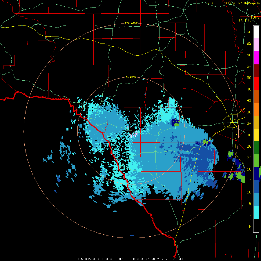Pick the bright orange legend swatch
261x261 pixels.
tap(256, 110)
